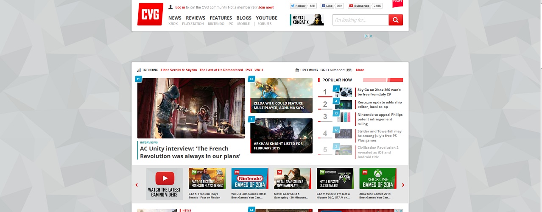Open the REVIEWS menu

click(x=196, y=18)
